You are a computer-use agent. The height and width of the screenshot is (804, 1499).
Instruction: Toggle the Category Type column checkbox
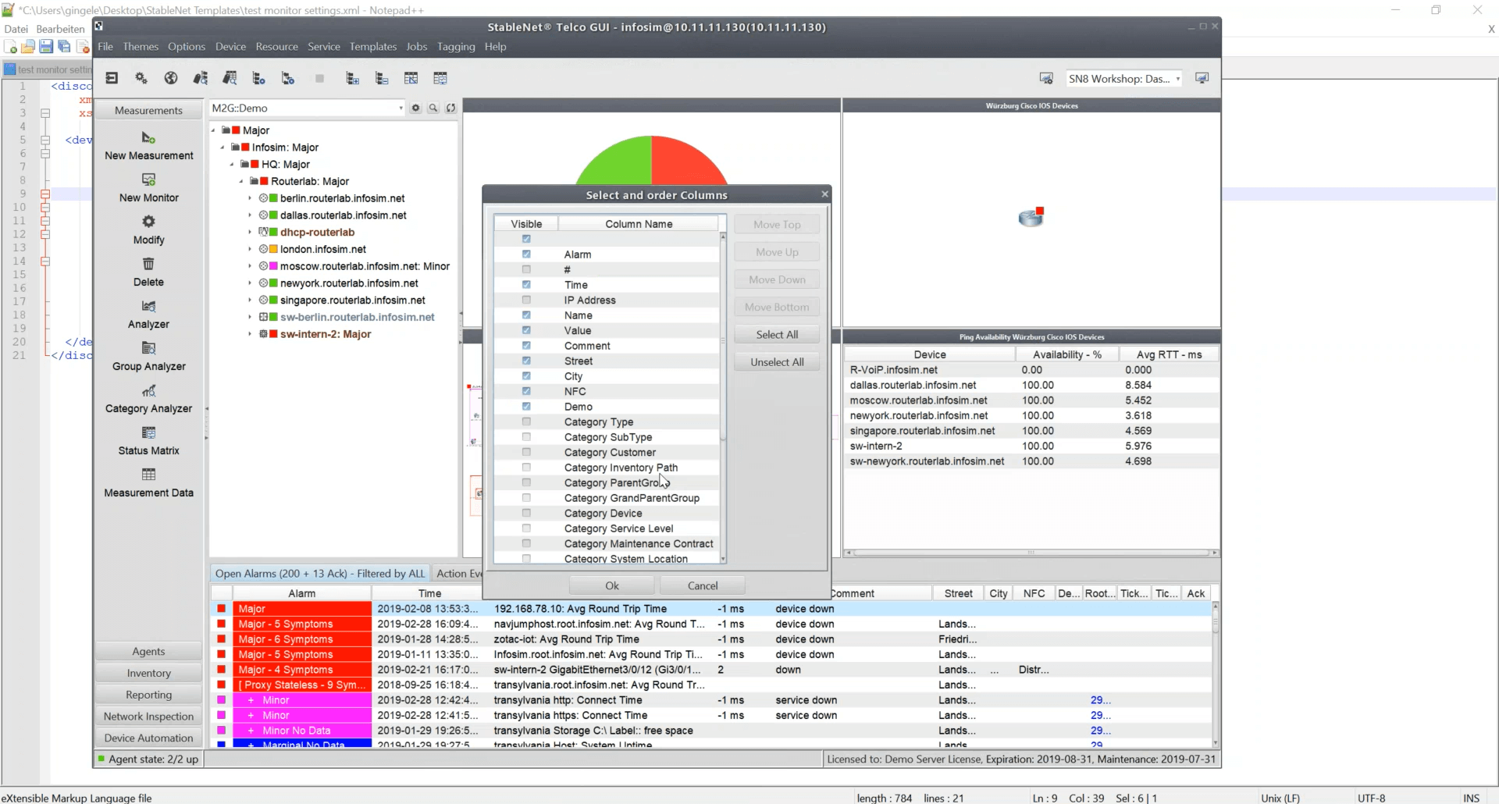click(x=526, y=422)
